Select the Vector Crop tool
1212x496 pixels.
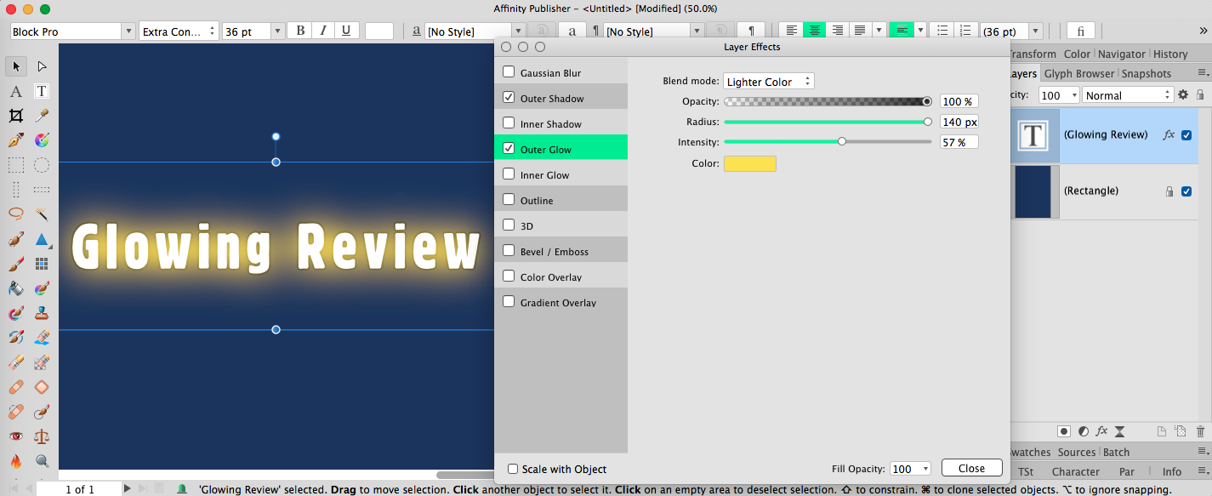(15, 116)
